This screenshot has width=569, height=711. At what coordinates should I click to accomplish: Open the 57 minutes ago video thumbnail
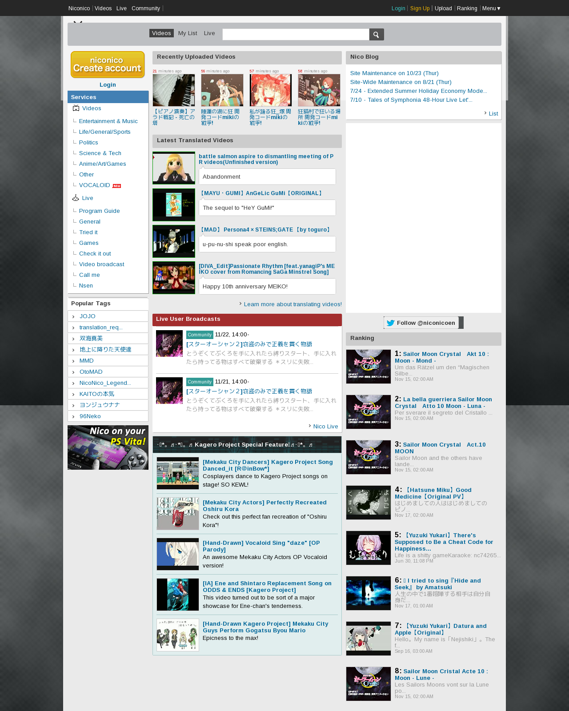[x=271, y=90]
